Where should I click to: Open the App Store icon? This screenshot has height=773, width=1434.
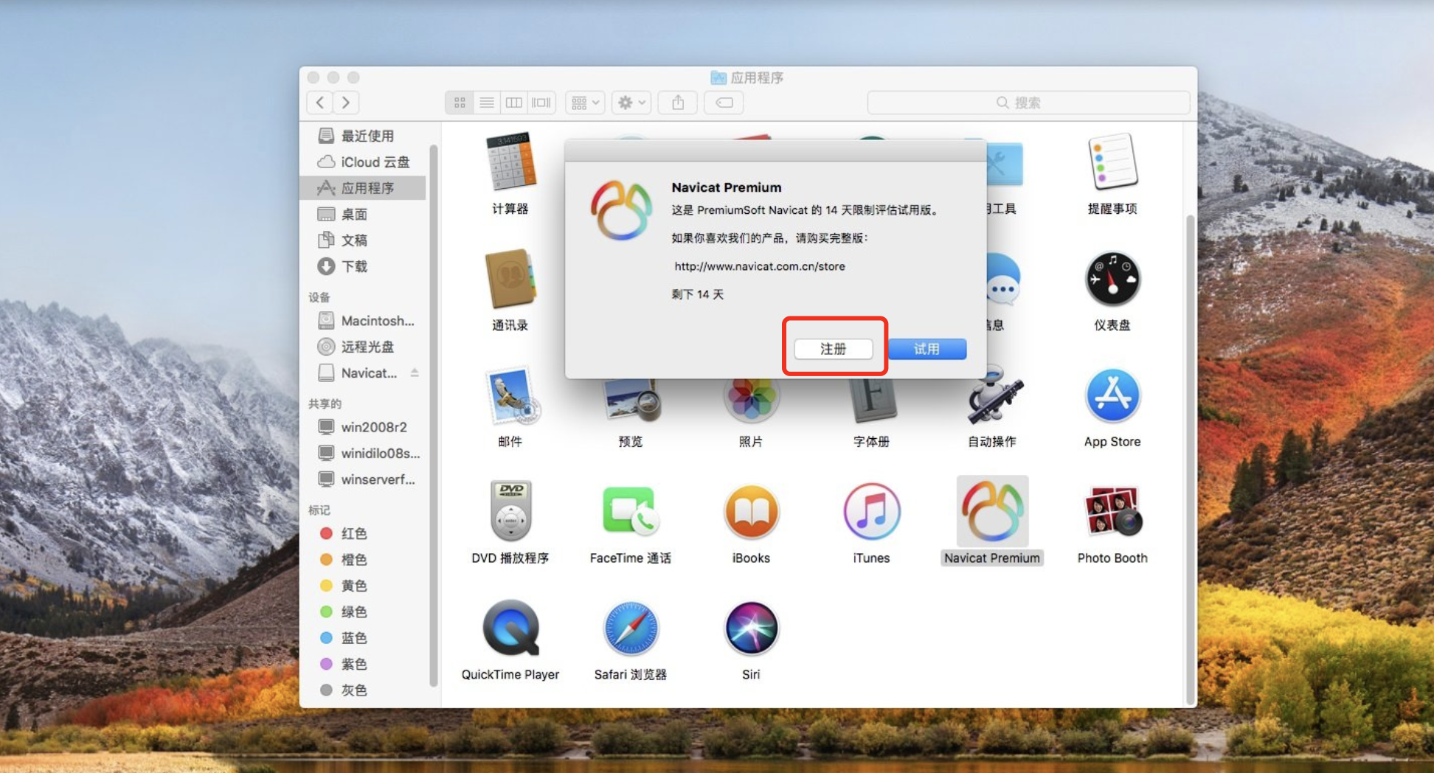point(1112,396)
